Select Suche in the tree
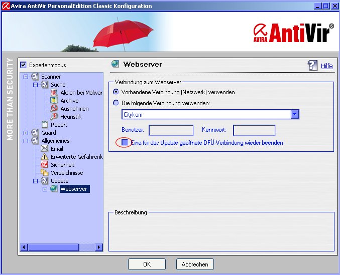Viewport: 340px width, 275px height. 58,85
